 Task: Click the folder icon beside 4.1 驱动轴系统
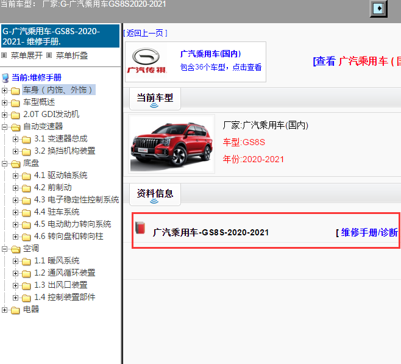tap(26, 176)
